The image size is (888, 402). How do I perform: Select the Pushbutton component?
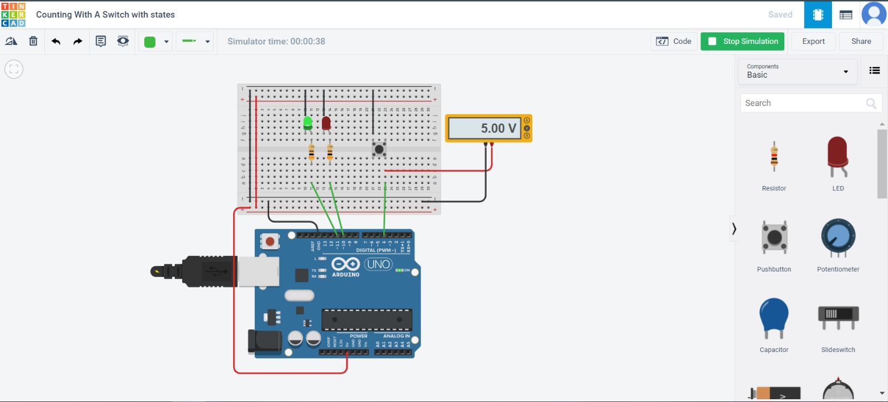(x=774, y=245)
